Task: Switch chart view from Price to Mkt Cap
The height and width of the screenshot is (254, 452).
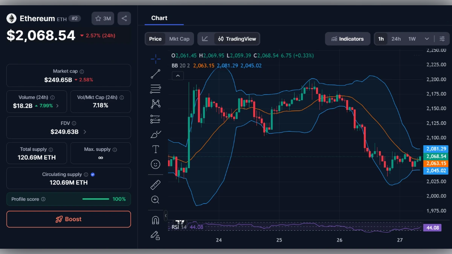Action: click(179, 38)
